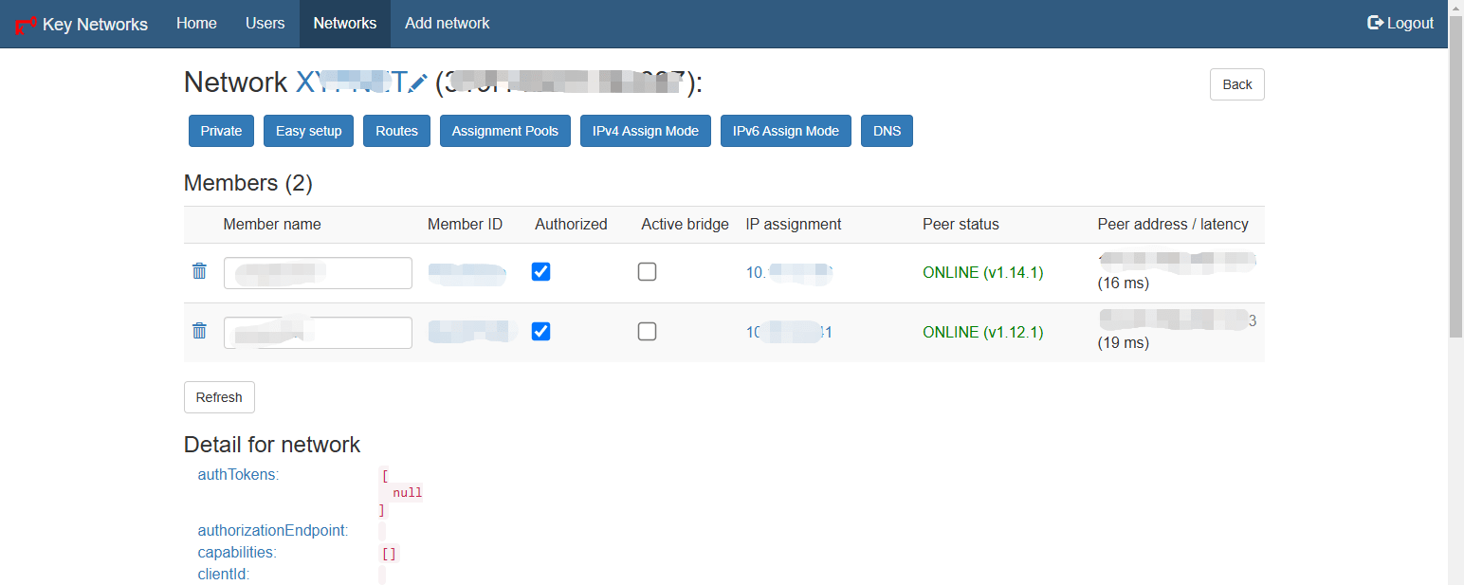Click the capabilities detail label

point(237,553)
